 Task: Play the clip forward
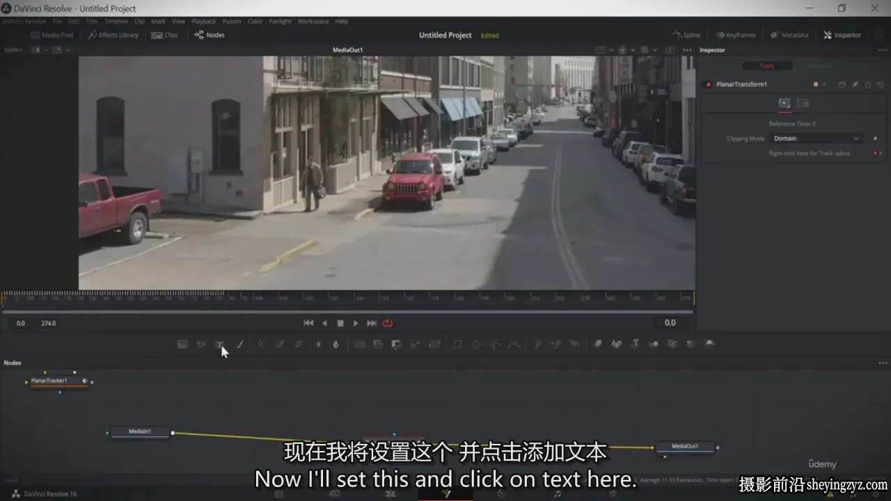coord(356,323)
